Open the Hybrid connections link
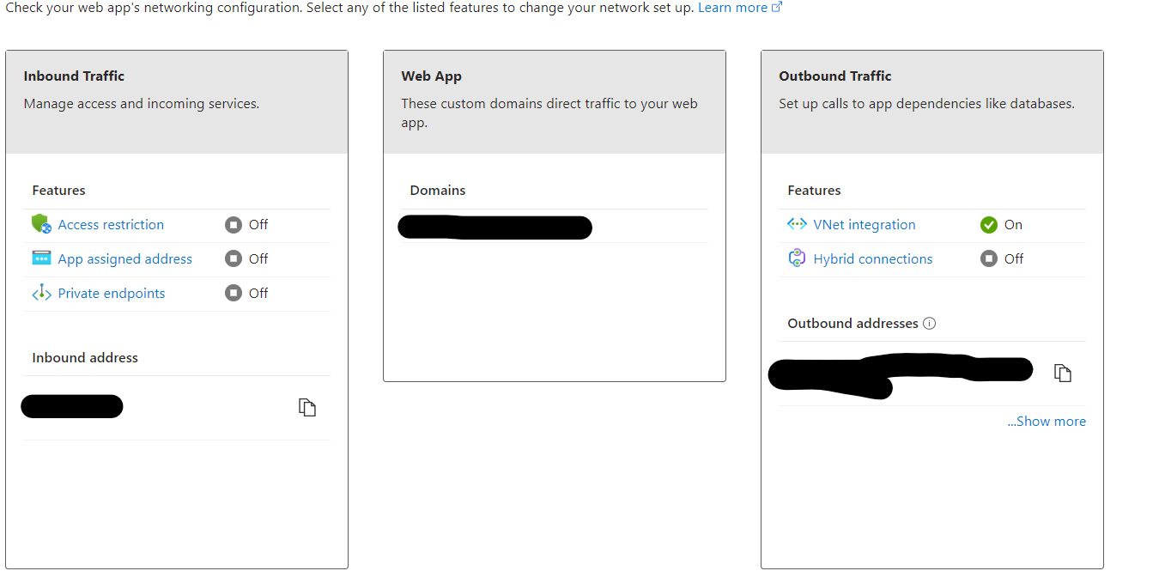The height and width of the screenshot is (577, 1165). click(x=873, y=259)
